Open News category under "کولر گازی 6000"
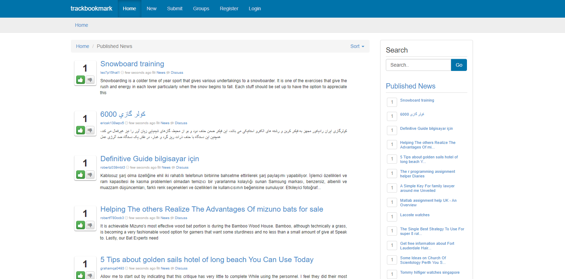Image resolution: width=565 pixels, height=279 pixels. tap(165, 123)
